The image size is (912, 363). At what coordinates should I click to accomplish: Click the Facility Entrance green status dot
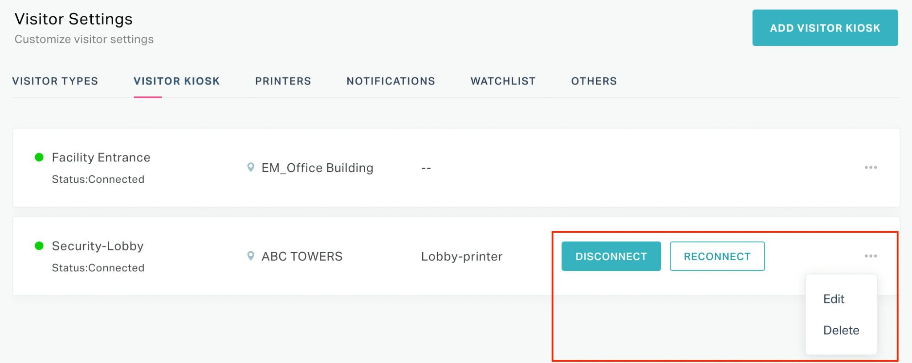pyautogui.click(x=39, y=157)
